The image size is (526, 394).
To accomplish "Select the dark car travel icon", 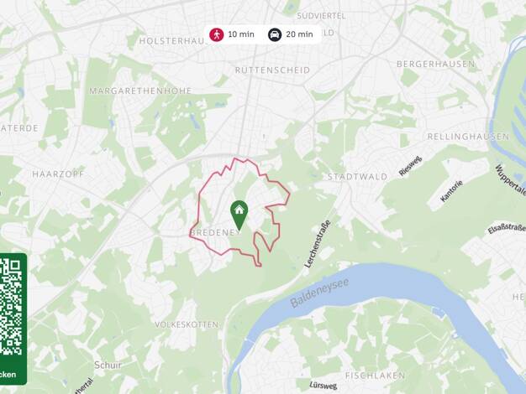I will pyautogui.click(x=275, y=34).
